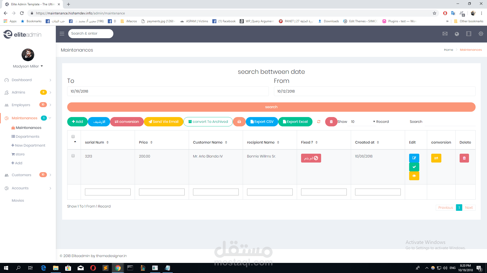Click the panel layout icon in header
The image size is (487, 273).
469,34
